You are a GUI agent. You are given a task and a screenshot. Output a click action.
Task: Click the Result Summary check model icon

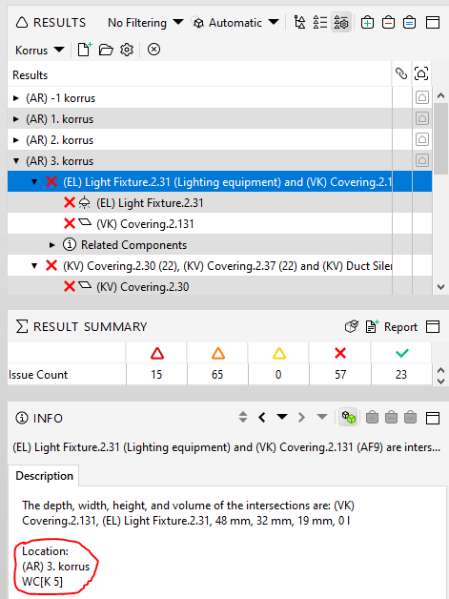(351, 326)
